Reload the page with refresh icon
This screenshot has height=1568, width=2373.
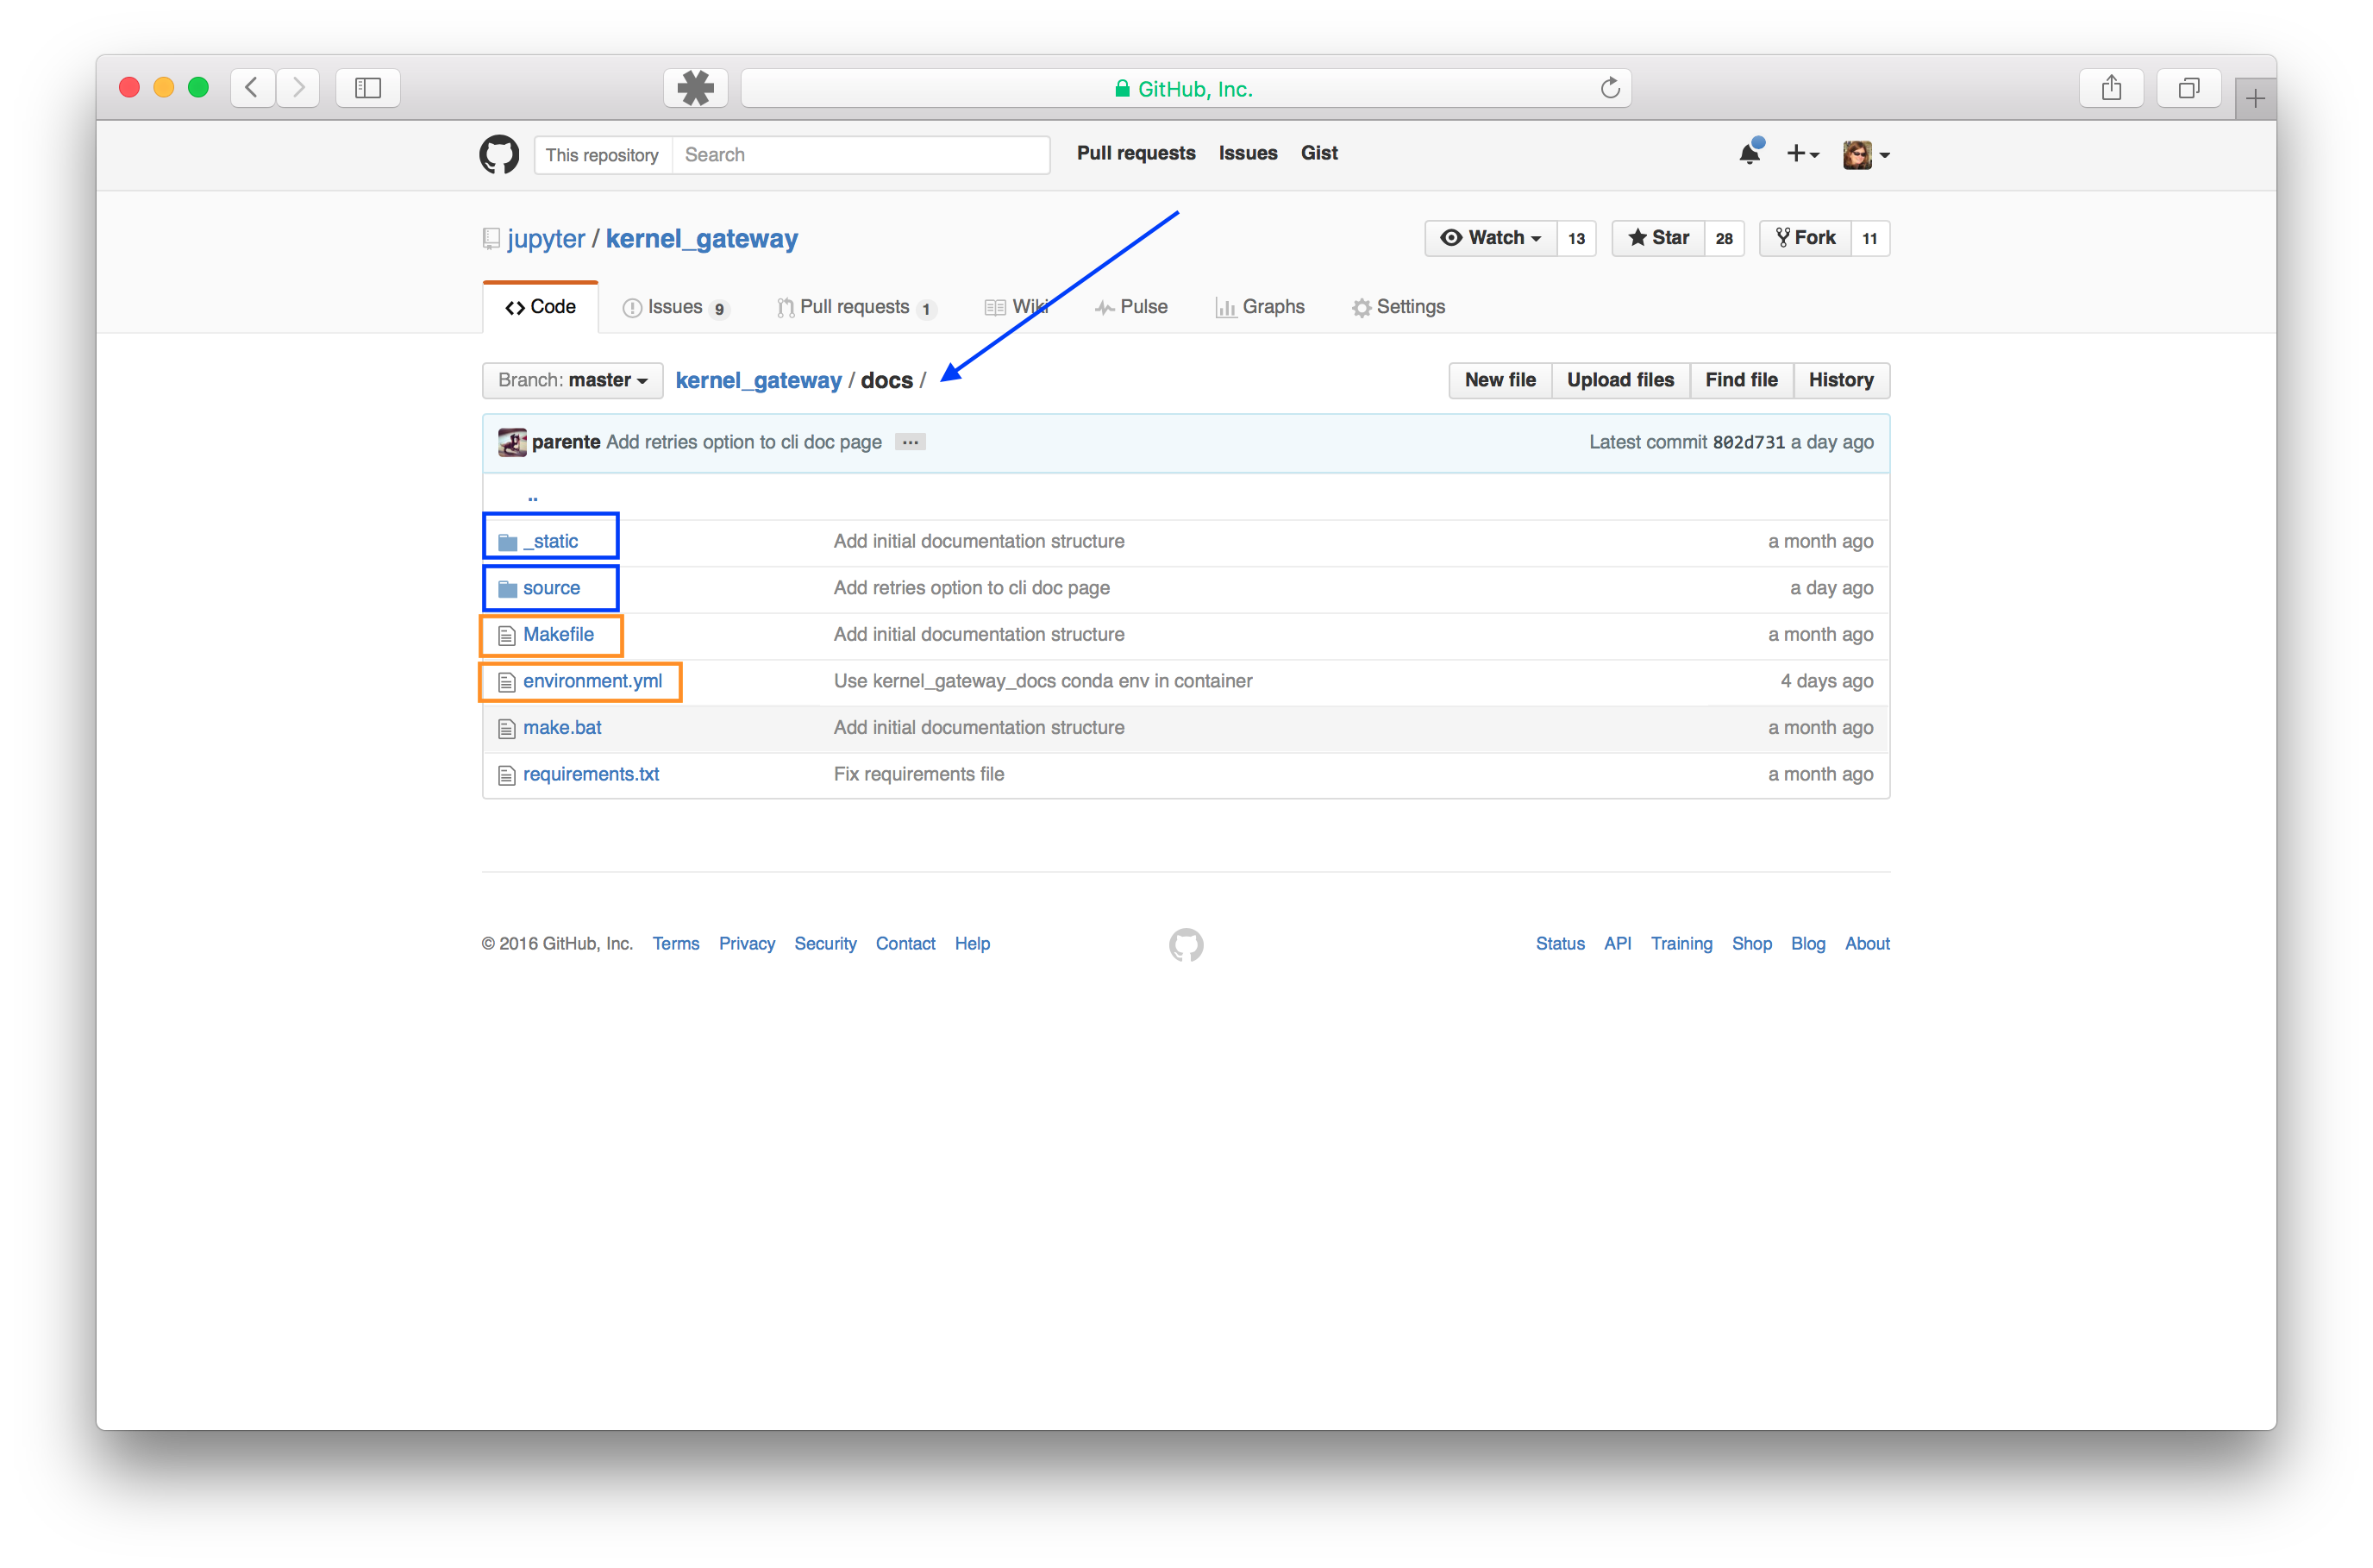(x=1609, y=88)
